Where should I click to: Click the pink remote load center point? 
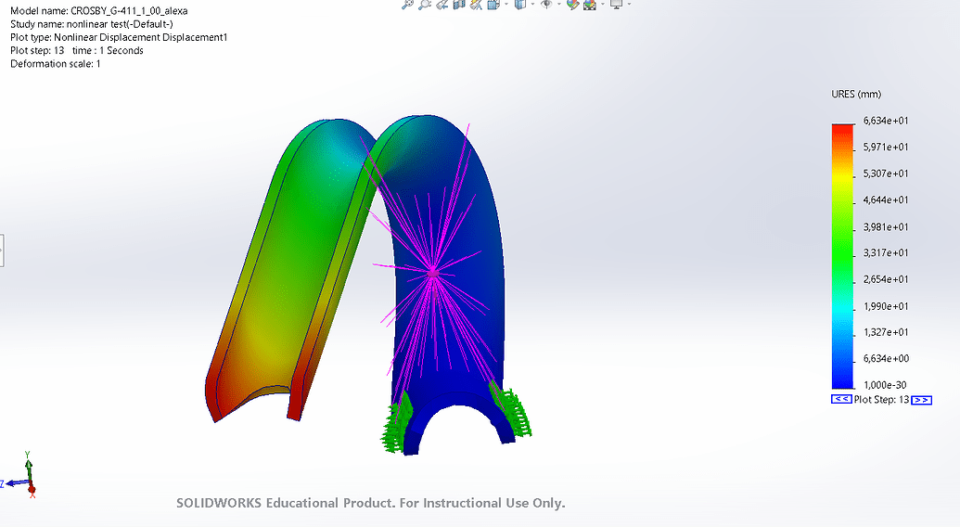point(433,273)
